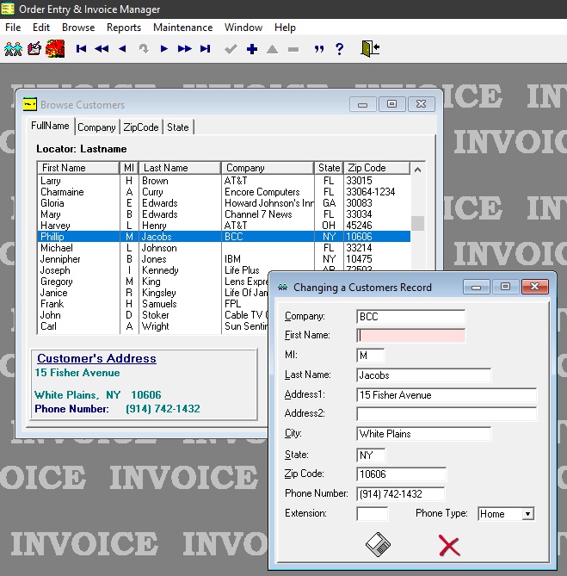Click the empty First Name field

point(410,336)
